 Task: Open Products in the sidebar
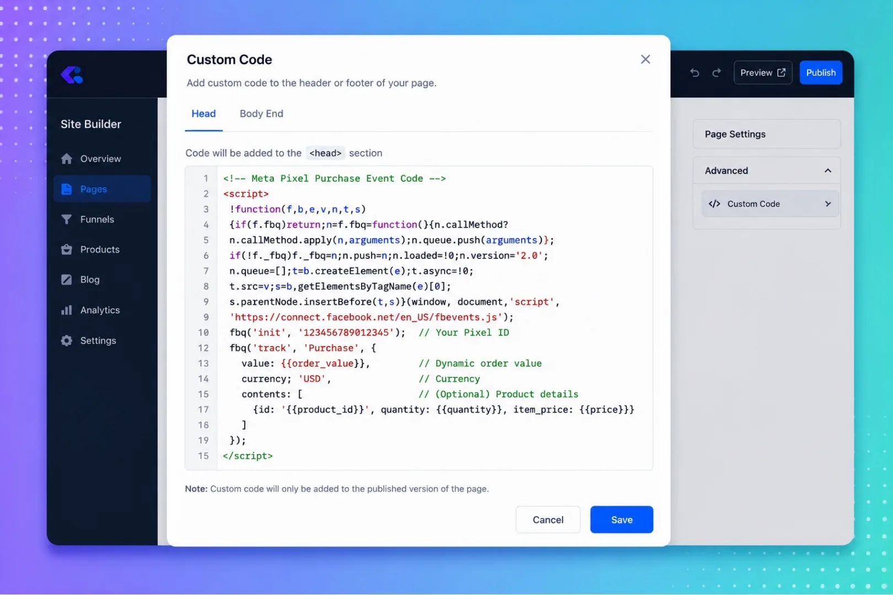[102, 250]
